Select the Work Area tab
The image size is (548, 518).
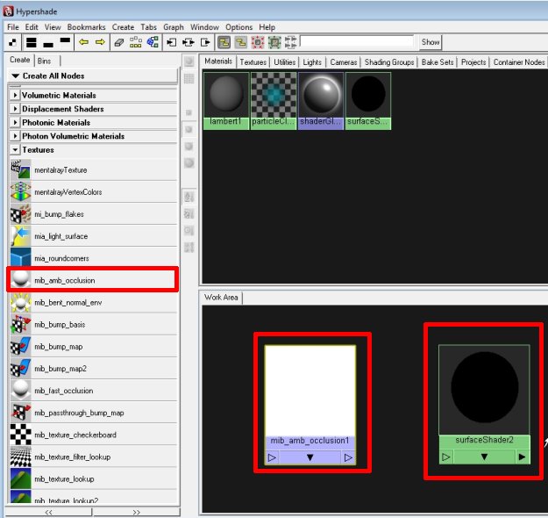point(221,298)
